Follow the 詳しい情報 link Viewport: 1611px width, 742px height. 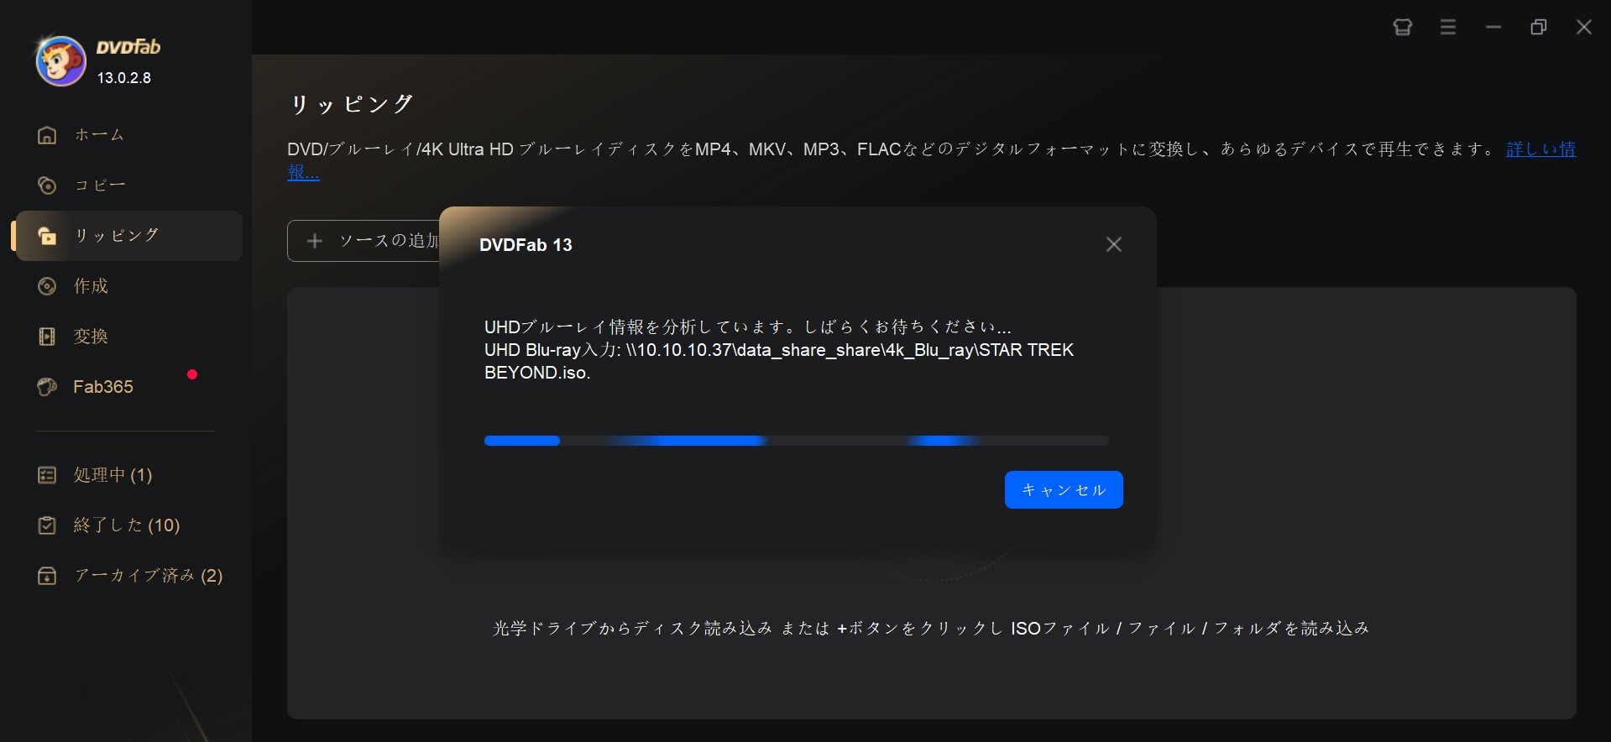pyautogui.click(x=1540, y=149)
